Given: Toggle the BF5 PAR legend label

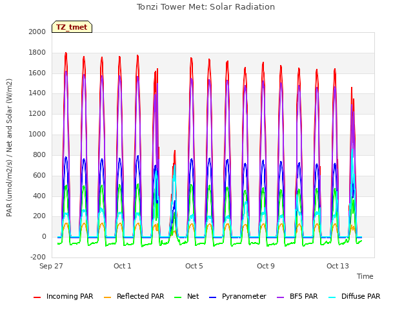Looking at the screenshot, I should coord(304,296).
